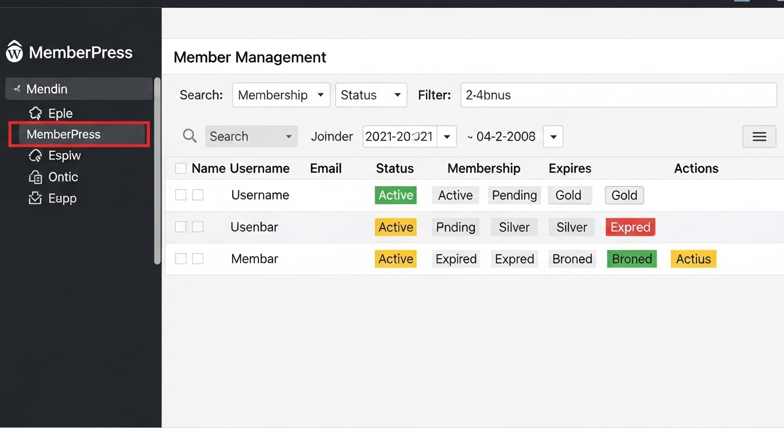Click the sidebar vertical scrollbar
This screenshot has height=428, width=784.
click(157, 171)
